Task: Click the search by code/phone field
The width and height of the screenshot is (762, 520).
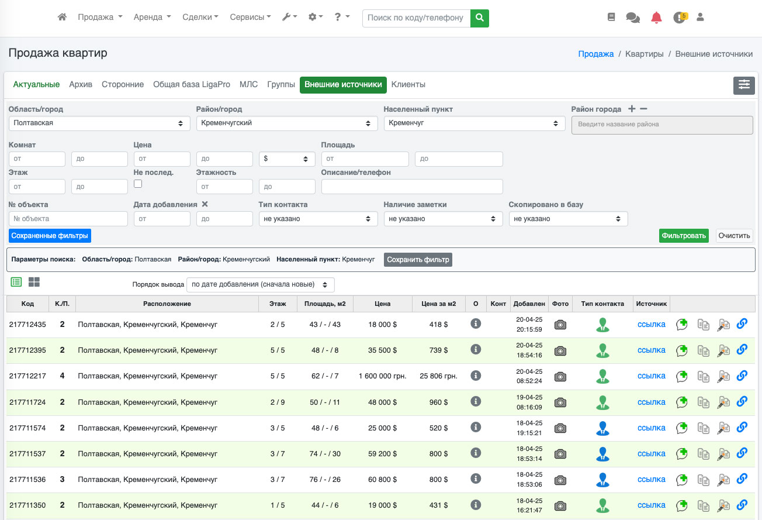Action: tap(416, 18)
